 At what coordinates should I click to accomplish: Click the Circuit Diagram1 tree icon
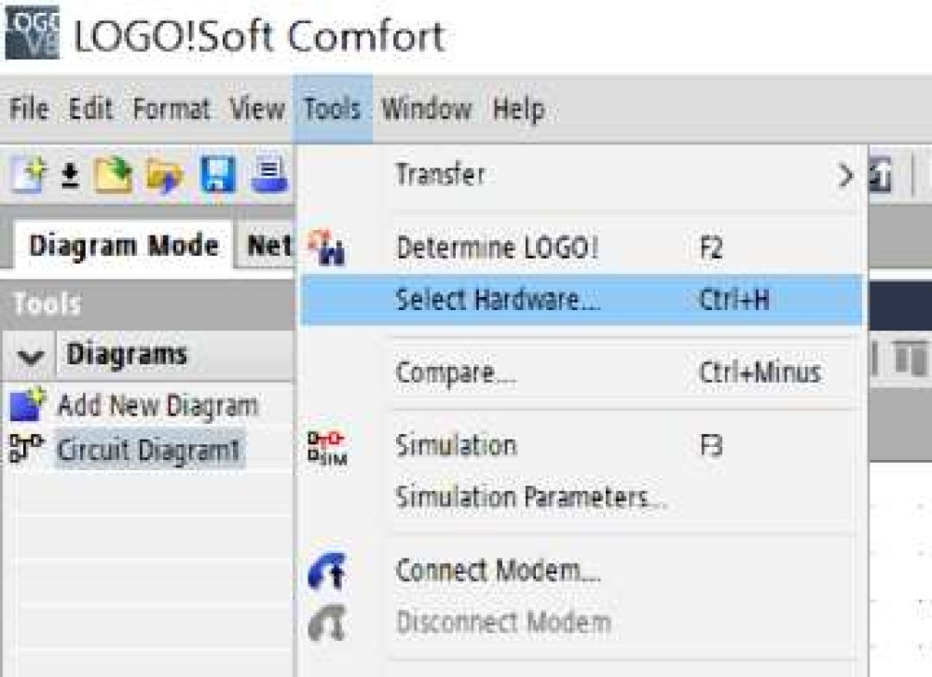coord(26,448)
